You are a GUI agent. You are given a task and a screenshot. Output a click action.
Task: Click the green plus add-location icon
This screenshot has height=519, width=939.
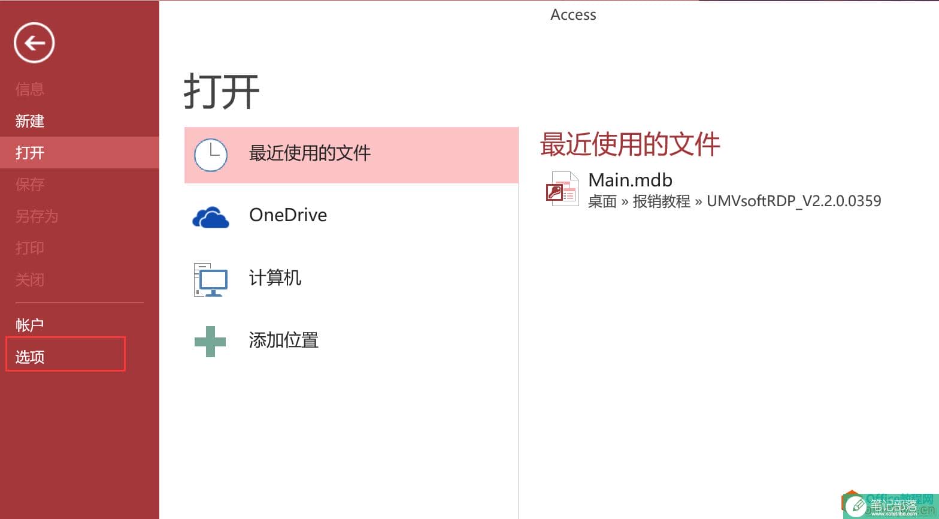tap(210, 342)
